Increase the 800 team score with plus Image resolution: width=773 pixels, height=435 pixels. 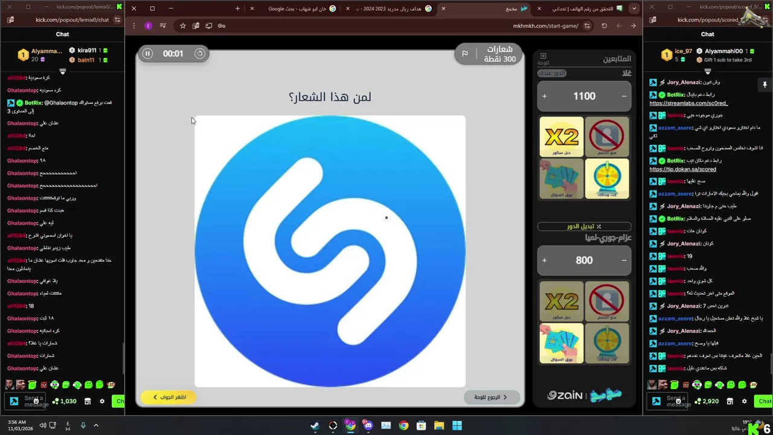[544, 260]
